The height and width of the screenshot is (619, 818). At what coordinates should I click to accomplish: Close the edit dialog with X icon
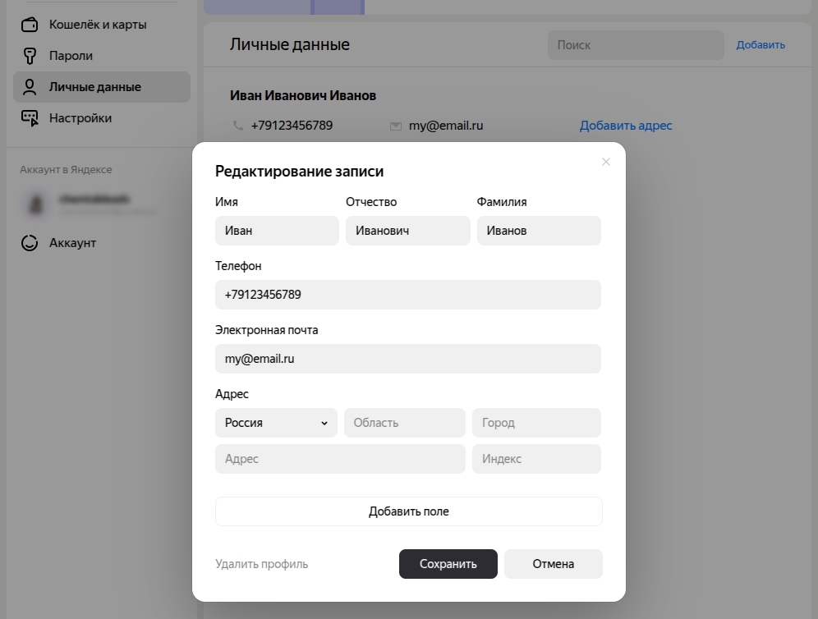click(x=606, y=162)
